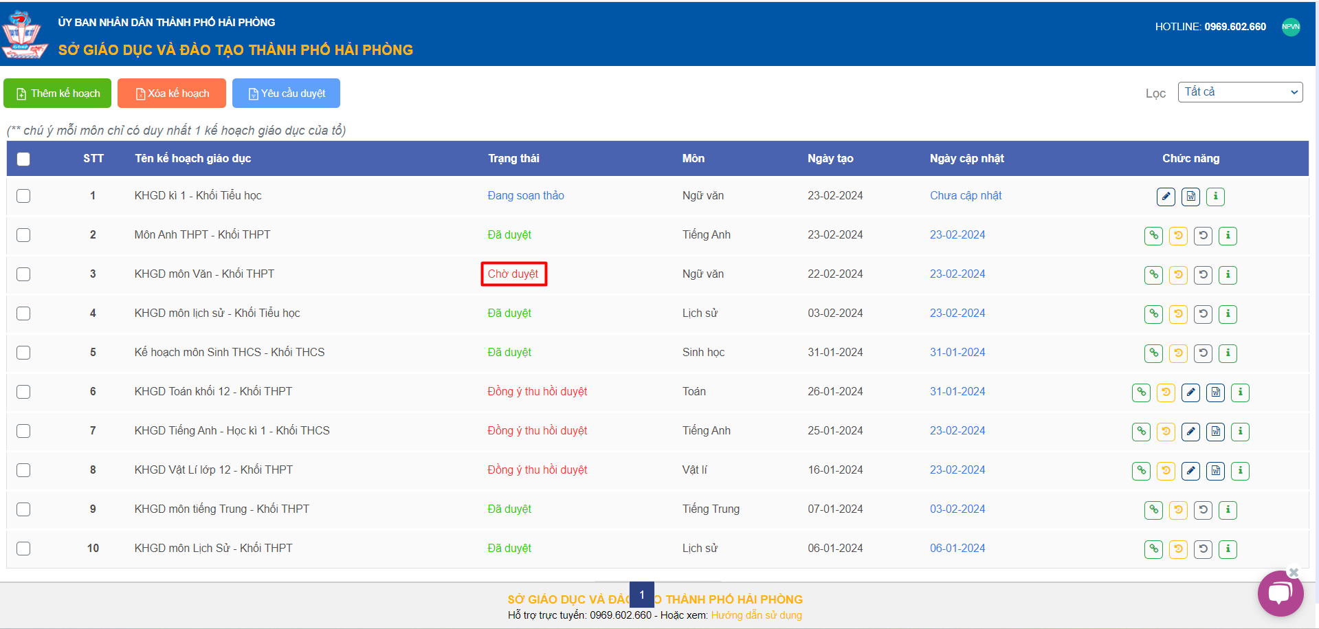Select checkbox for KHGD môn tiếng Trung row
This screenshot has width=1319, height=629.
tap(23, 509)
